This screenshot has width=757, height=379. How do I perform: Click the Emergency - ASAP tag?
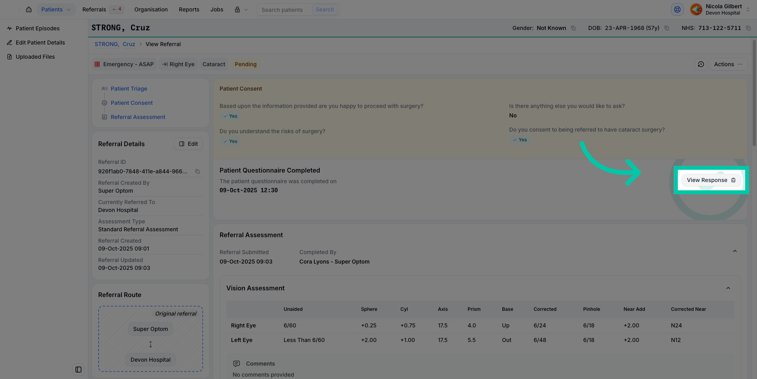(x=124, y=64)
